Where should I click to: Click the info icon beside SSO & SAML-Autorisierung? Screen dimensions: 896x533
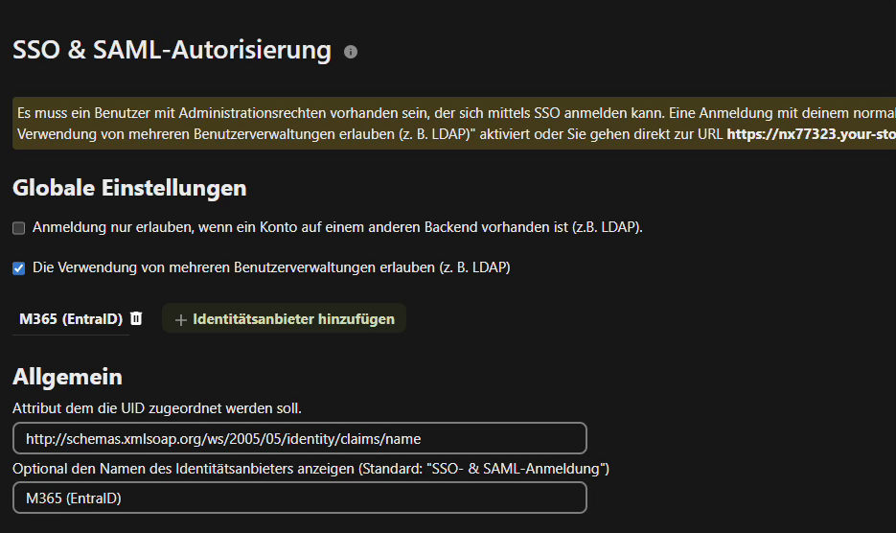pos(351,52)
